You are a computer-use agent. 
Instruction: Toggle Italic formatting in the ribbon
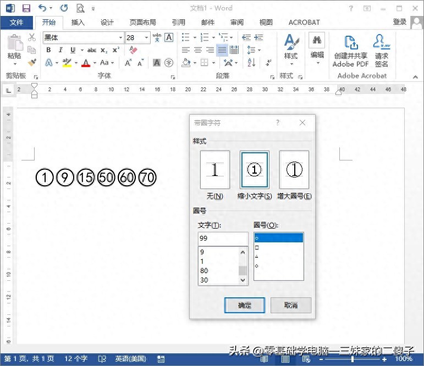pyautogui.click(x=60, y=50)
